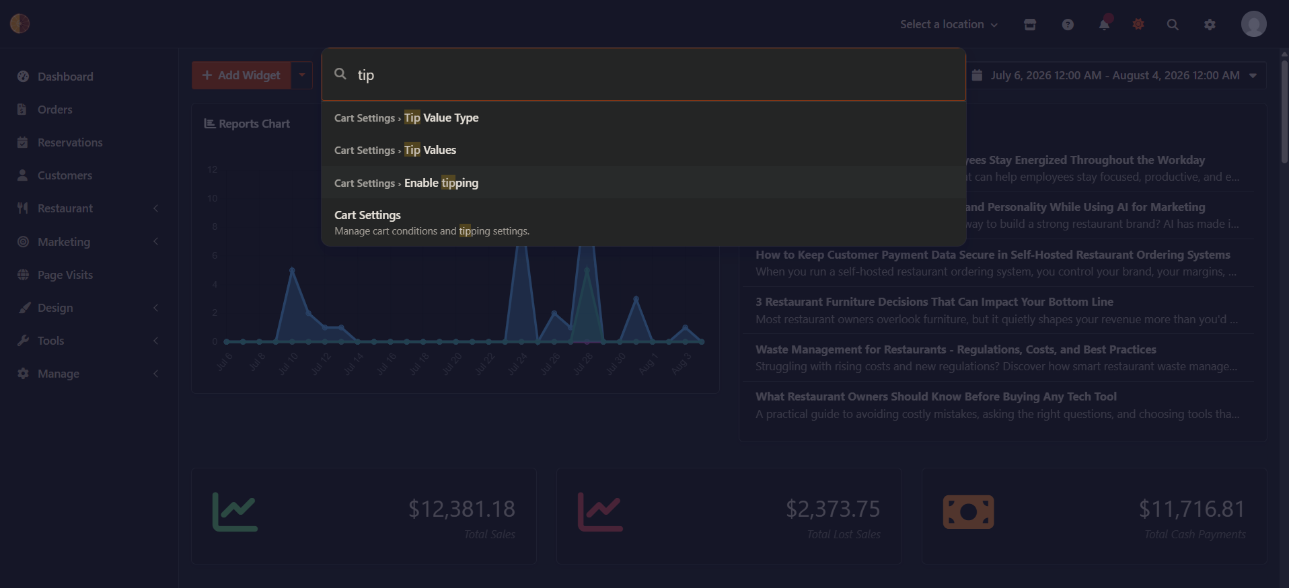Click the Total Cash Payments money icon
This screenshot has height=588, width=1289.
(968, 512)
